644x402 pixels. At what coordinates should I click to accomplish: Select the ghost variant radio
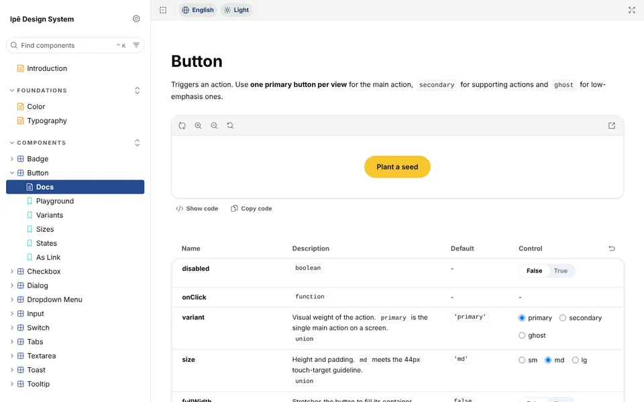[522, 336]
